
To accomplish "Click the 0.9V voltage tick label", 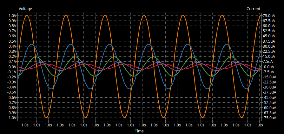I will 12,21.
